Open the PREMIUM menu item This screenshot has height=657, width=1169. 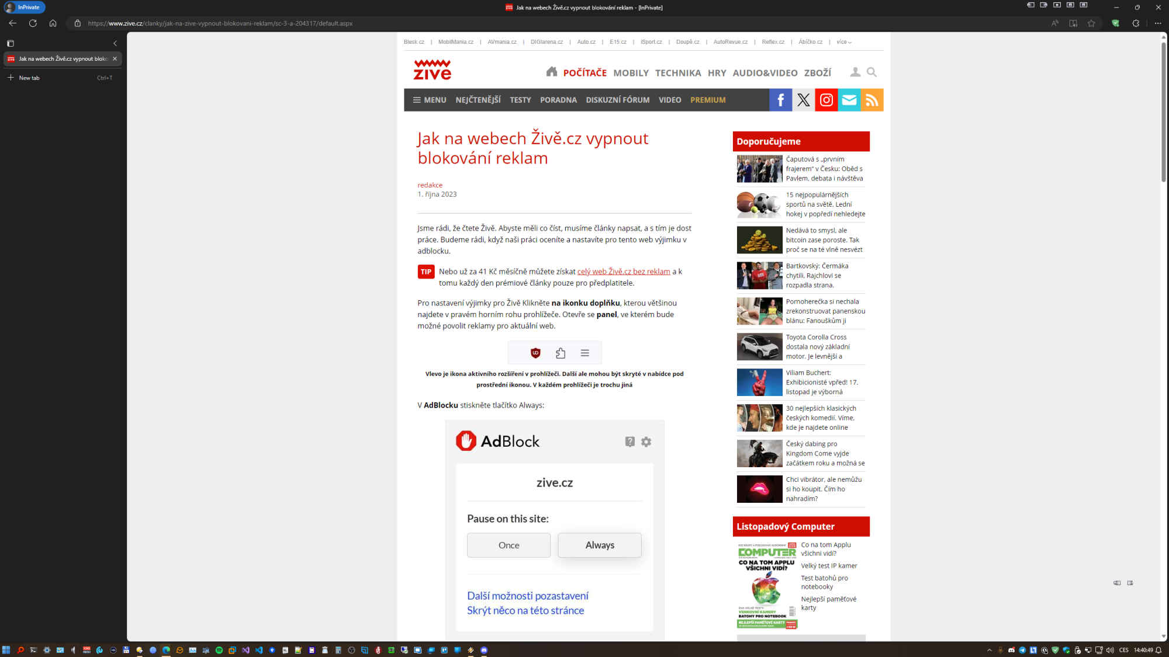click(x=708, y=100)
